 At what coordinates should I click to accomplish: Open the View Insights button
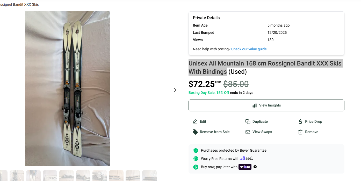(266, 105)
